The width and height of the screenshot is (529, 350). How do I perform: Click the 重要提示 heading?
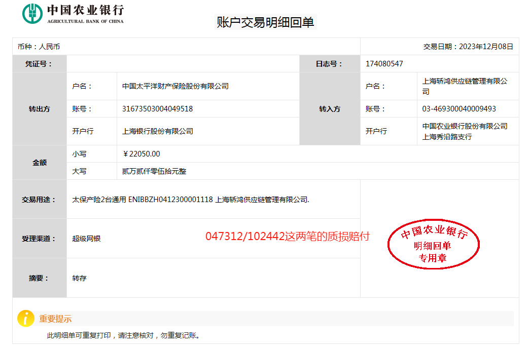coord(55,319)
